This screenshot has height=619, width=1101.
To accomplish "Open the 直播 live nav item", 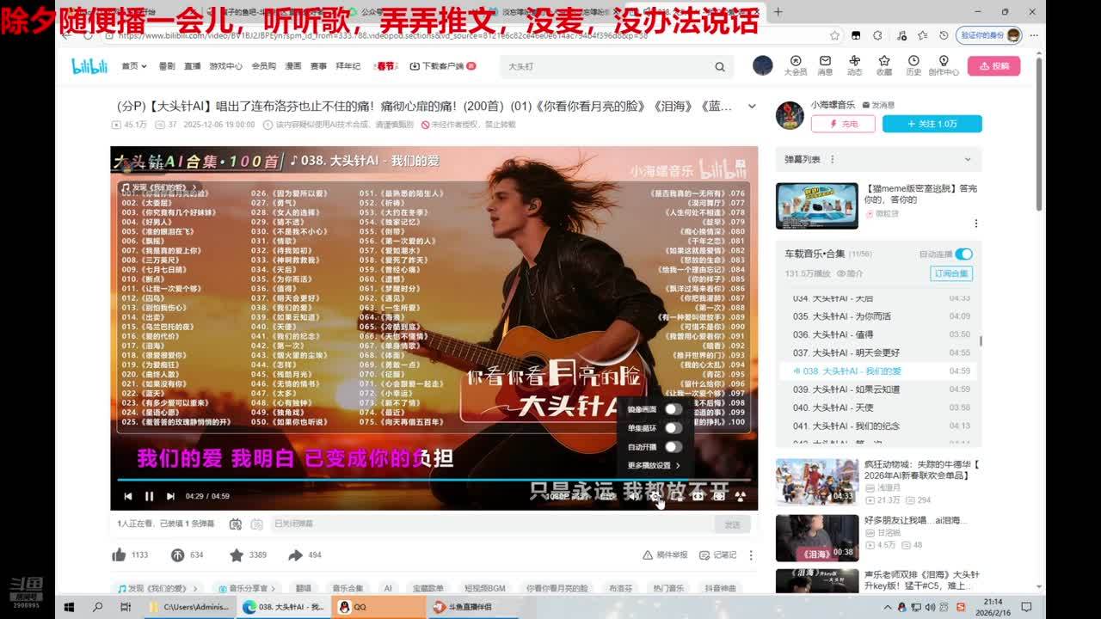I will pyautogui.click(x=192, y=66).
